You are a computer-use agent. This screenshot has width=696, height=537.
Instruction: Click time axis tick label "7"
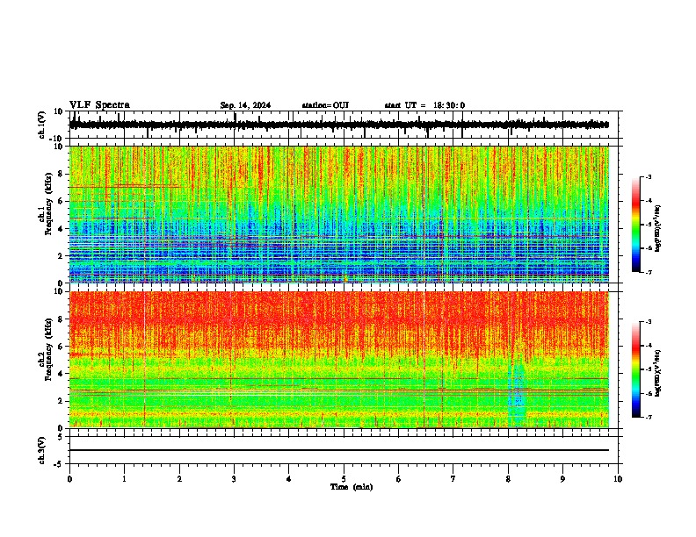click(x=453, y=479)
